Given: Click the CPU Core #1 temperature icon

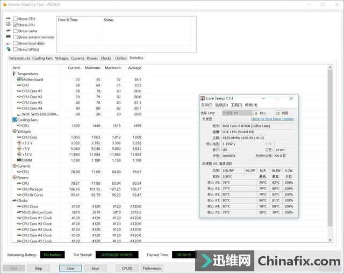Looking at the screenshot, I should [19, 91].
